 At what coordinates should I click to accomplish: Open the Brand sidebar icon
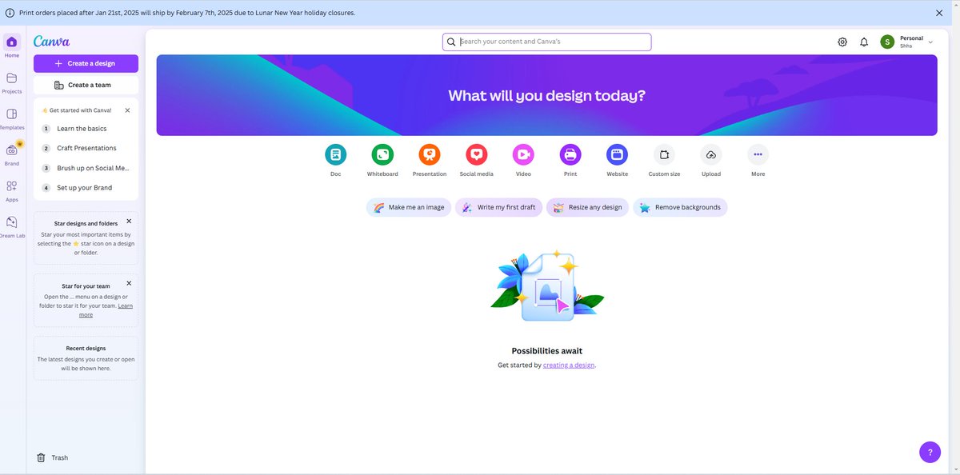point(11,150)
